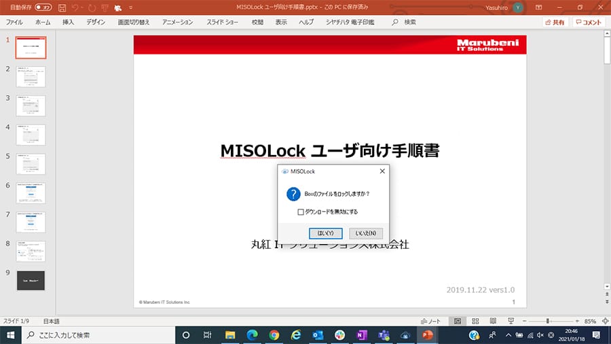Switch to Slide Sorter view icon
The width and height of the screenshot is (611, 344).
(475, 322)
